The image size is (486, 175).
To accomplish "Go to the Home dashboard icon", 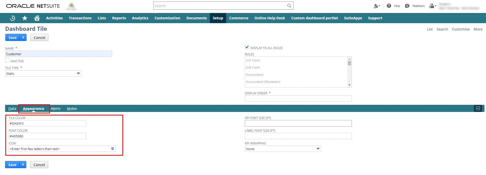I will coord(37,18).
